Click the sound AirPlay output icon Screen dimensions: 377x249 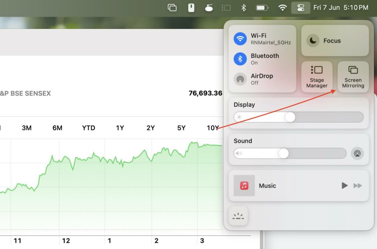(357, 153)
